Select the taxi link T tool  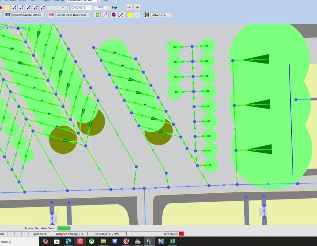pyautogui.click(x=14, y=7)
